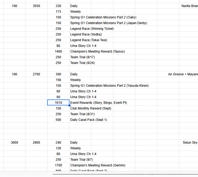
Task: Click the 150 beside Club Monthly Reward
Action: coord(58,108)
